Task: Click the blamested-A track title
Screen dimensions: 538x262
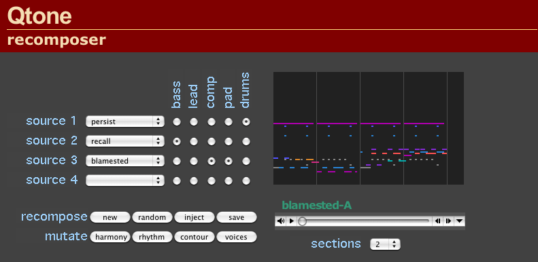Action: click(x=317, y=205)
